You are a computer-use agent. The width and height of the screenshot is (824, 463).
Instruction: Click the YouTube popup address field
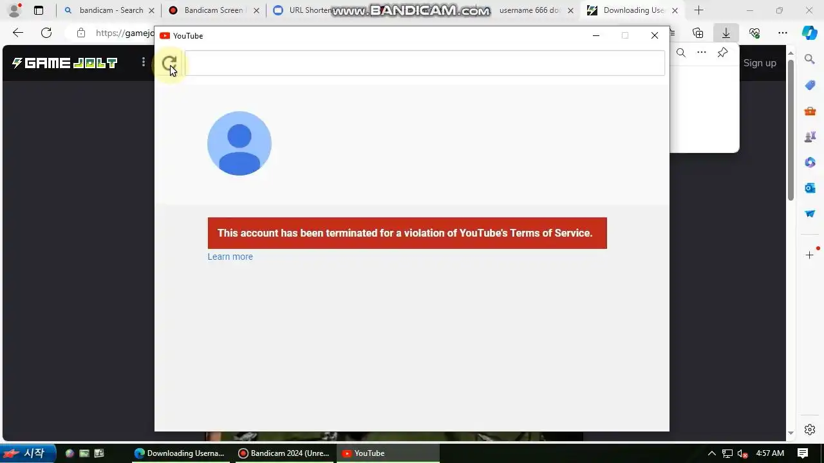tap(425, 63)
